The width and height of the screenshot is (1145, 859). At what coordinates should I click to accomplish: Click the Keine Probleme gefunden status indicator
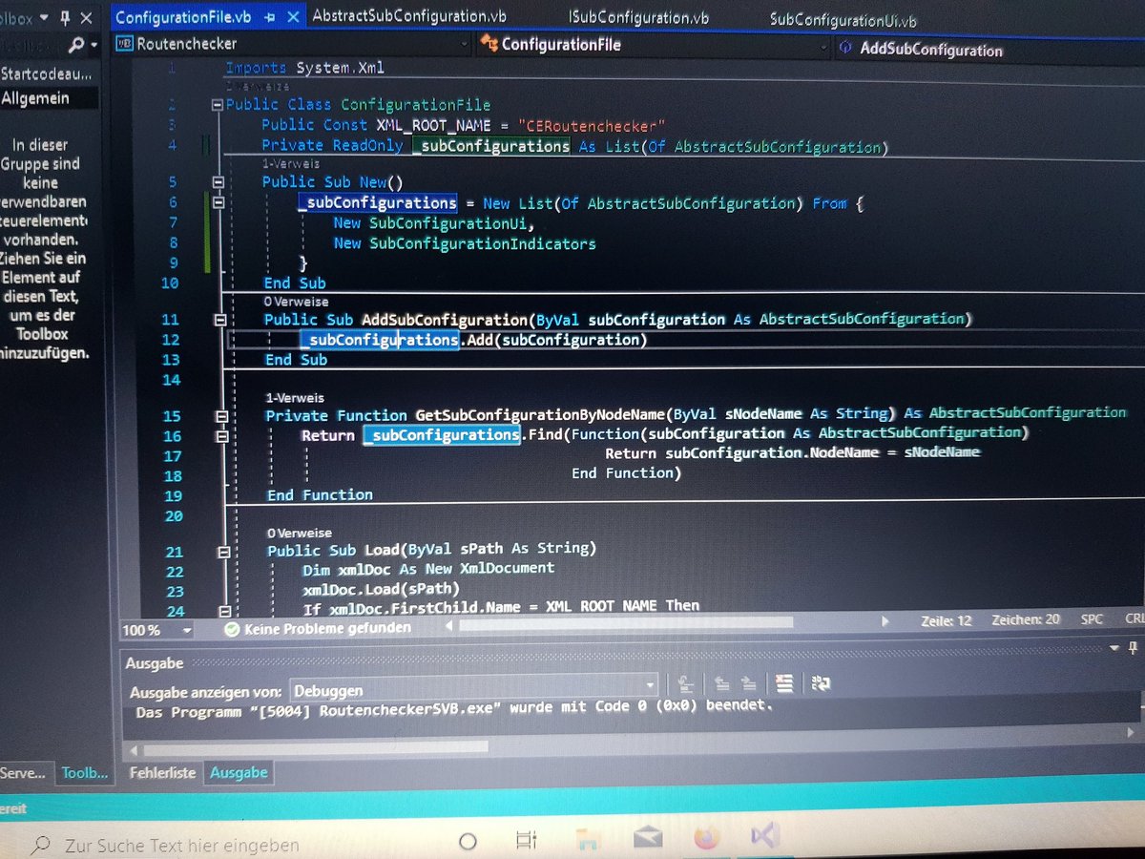click(x=318, y=628)
